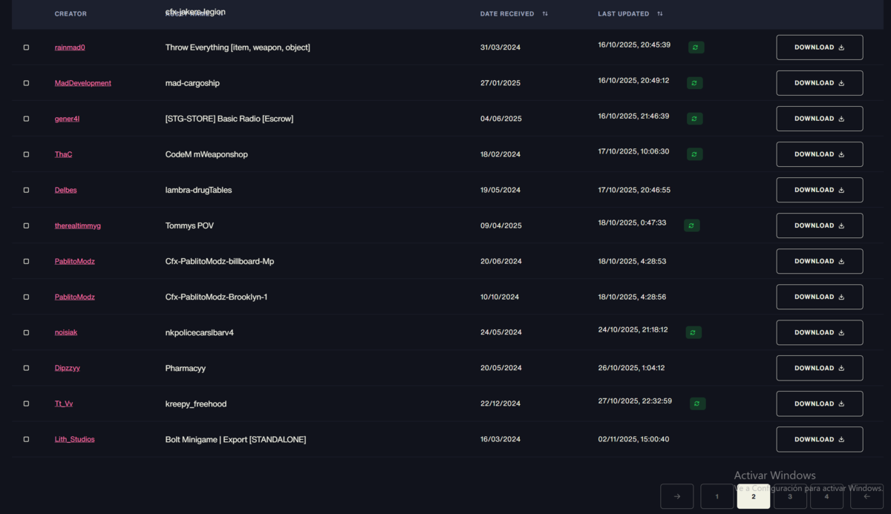This screenshot has width=891, height=514.
Task: Open PablitoModz link in Brooklyn-1 row
Action: 75,297
